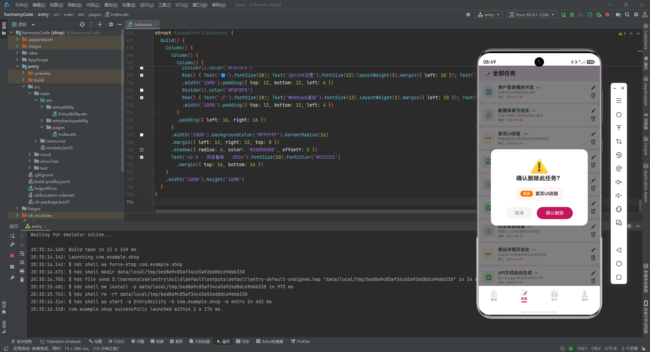The width and height of the screenshot is (650, 352).
Task: Collapse all nodes in the project panel
Action: click(100, 24)
